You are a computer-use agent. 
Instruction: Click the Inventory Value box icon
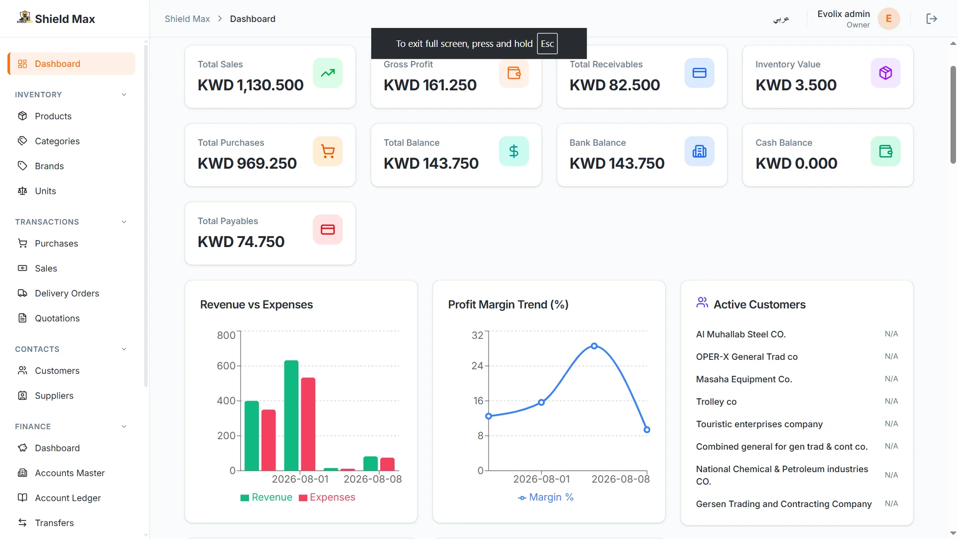click(886, 73)
